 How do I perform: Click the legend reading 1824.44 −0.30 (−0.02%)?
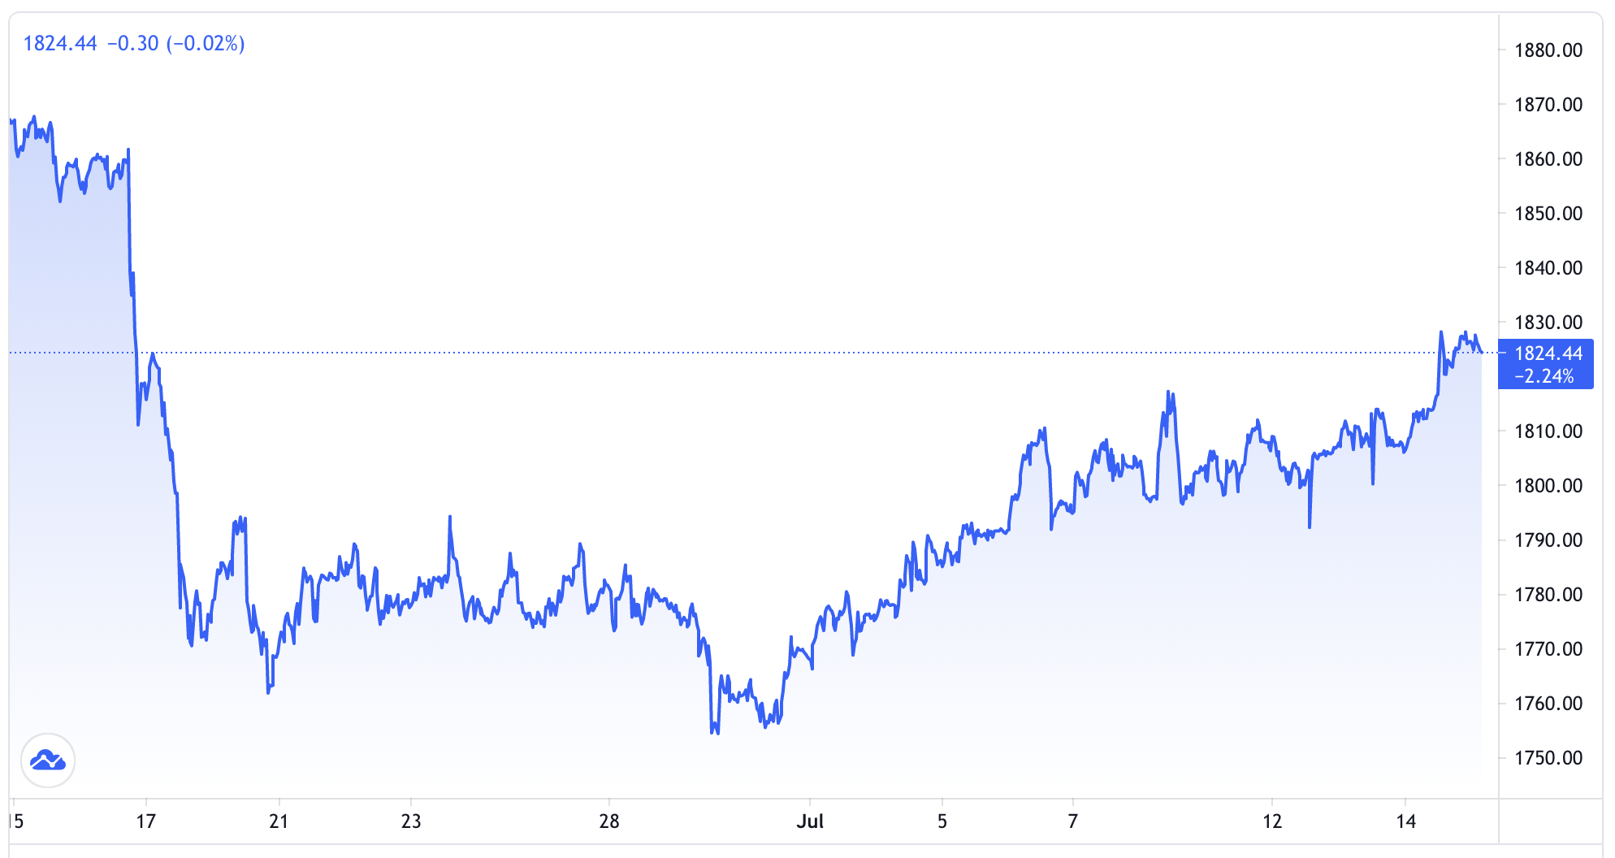134,44
